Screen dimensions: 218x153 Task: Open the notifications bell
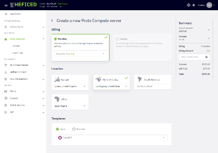[194, 5]
